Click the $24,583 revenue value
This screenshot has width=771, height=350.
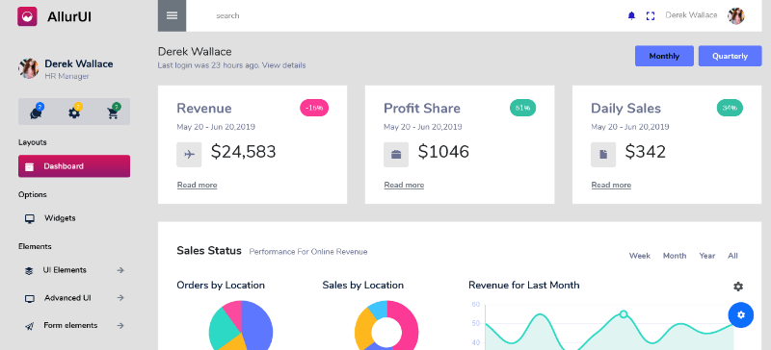pos(244,152)
